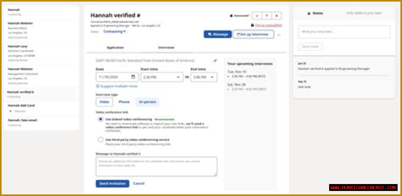Screen dimensions: 402x196
Task: Click the plus icon beside Suggest multiple times
Action: (98, 86)
